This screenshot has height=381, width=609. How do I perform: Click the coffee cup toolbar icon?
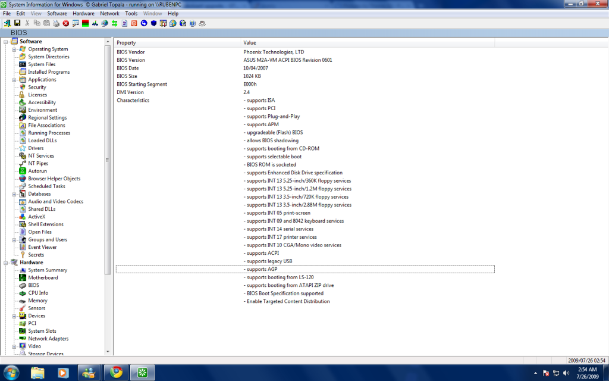coord(202,23)
